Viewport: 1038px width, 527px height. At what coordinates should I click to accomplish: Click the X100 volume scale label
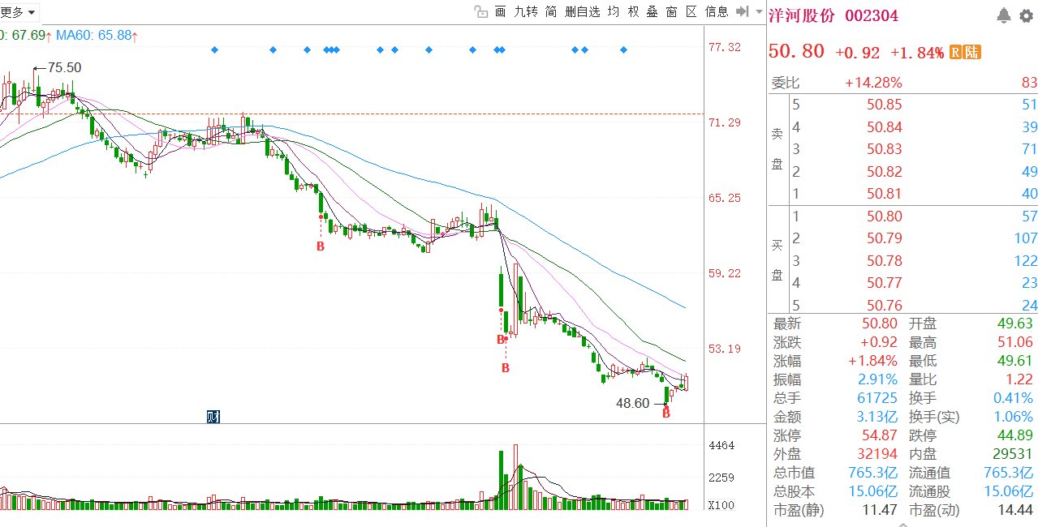pos(721,505)
